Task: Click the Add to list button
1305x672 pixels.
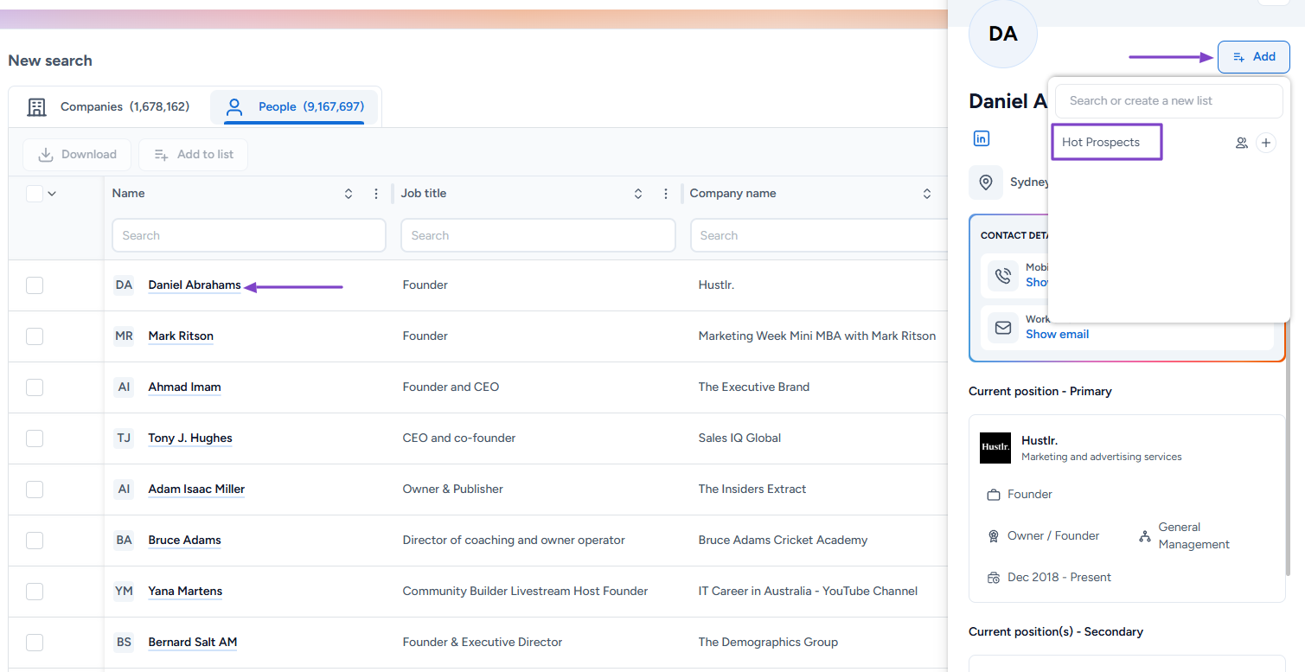Action: 194,155
